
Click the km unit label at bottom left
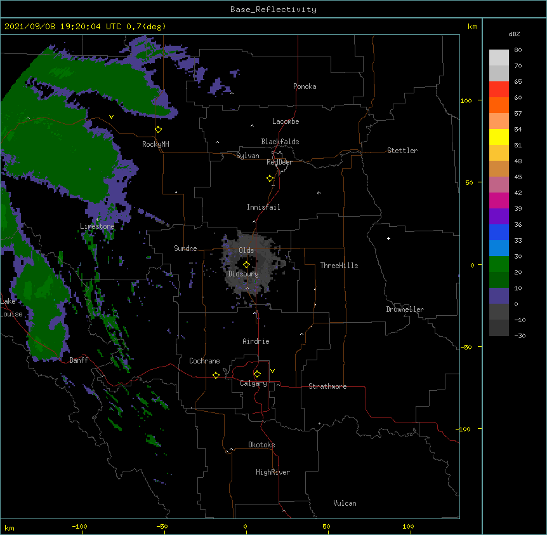point(10,527)
